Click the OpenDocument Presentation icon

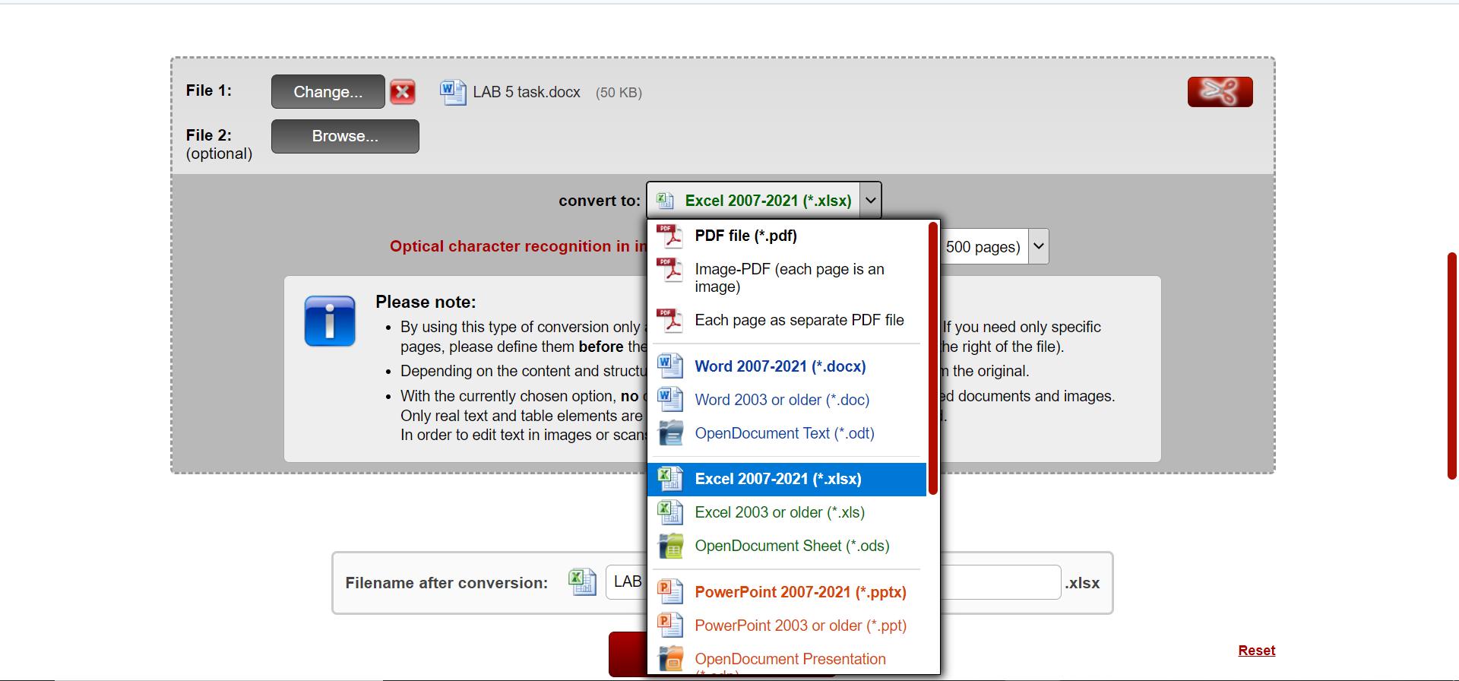(x=669, y=659)
